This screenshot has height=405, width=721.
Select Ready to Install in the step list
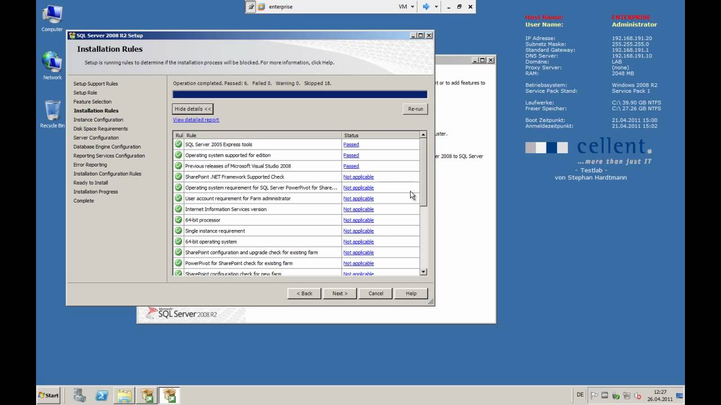91,183
